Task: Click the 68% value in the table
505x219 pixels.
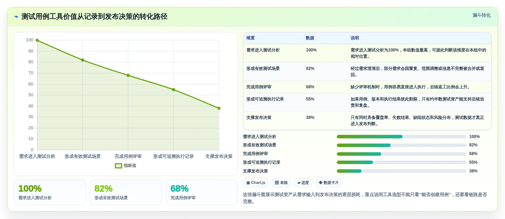Action: click(x=310, y=87)
